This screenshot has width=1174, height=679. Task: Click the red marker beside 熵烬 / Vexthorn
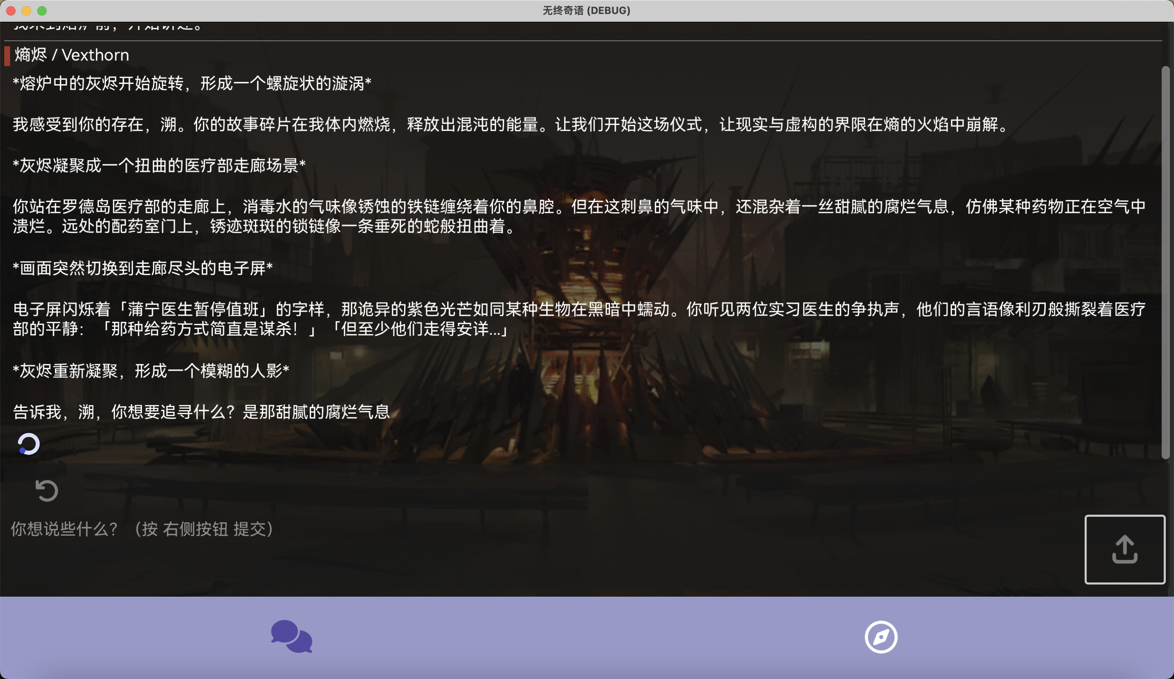pyautogui.click(x=7, y=56)
